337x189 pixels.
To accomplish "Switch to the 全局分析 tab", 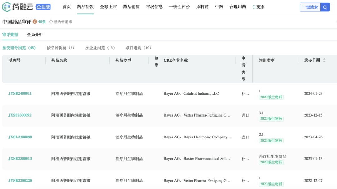I will click(x=35, y=35).
